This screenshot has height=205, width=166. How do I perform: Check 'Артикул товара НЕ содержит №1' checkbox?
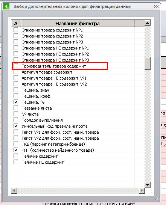pyautogui.click(x=16, y=78)
